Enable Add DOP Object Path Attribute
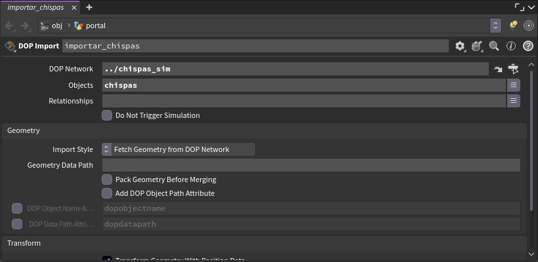 [x=107, y=193]
